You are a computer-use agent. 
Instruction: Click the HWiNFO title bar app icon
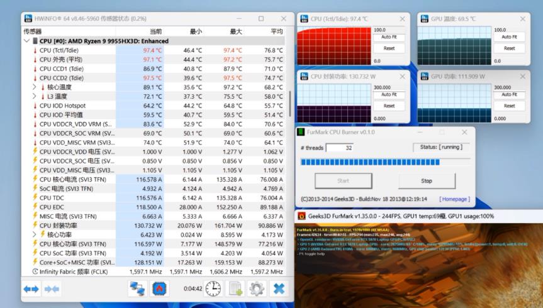click(x=28, y=18)
